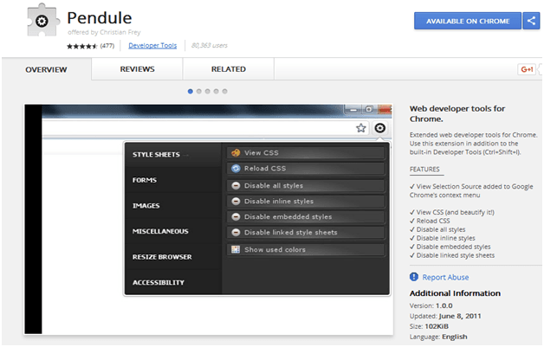Click the Disable embedded styles minus icon
Screen dimensions: 544x347
(x=236, y=216)
